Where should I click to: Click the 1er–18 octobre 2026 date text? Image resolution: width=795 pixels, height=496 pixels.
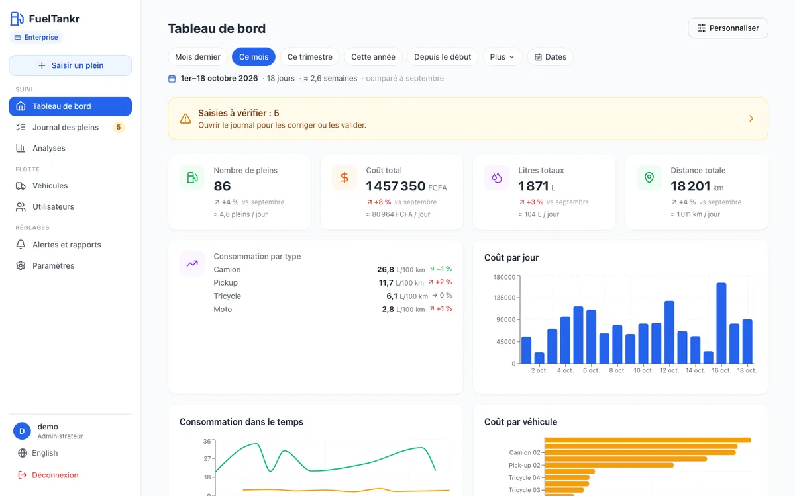coord(219,79)
